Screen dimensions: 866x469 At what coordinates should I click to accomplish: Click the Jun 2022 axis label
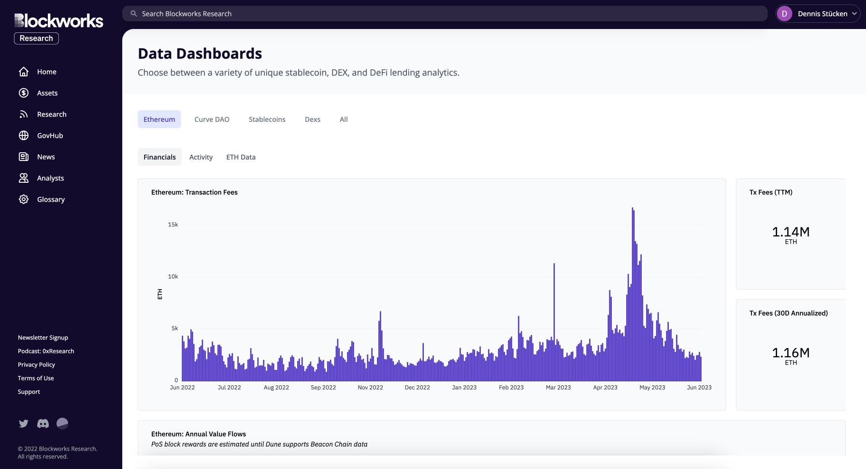pos(182,387)
